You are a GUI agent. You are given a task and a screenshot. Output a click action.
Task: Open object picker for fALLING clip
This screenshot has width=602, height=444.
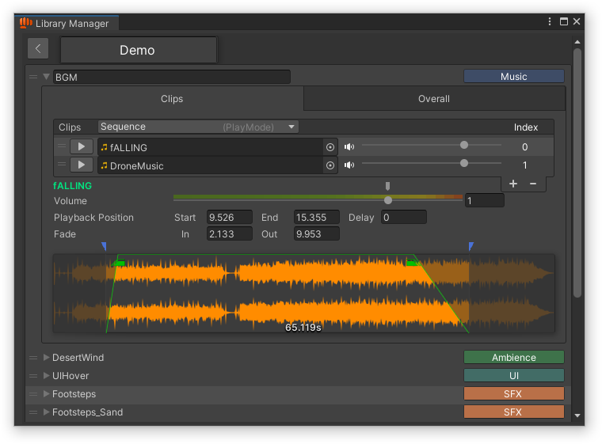pos(330,147)
